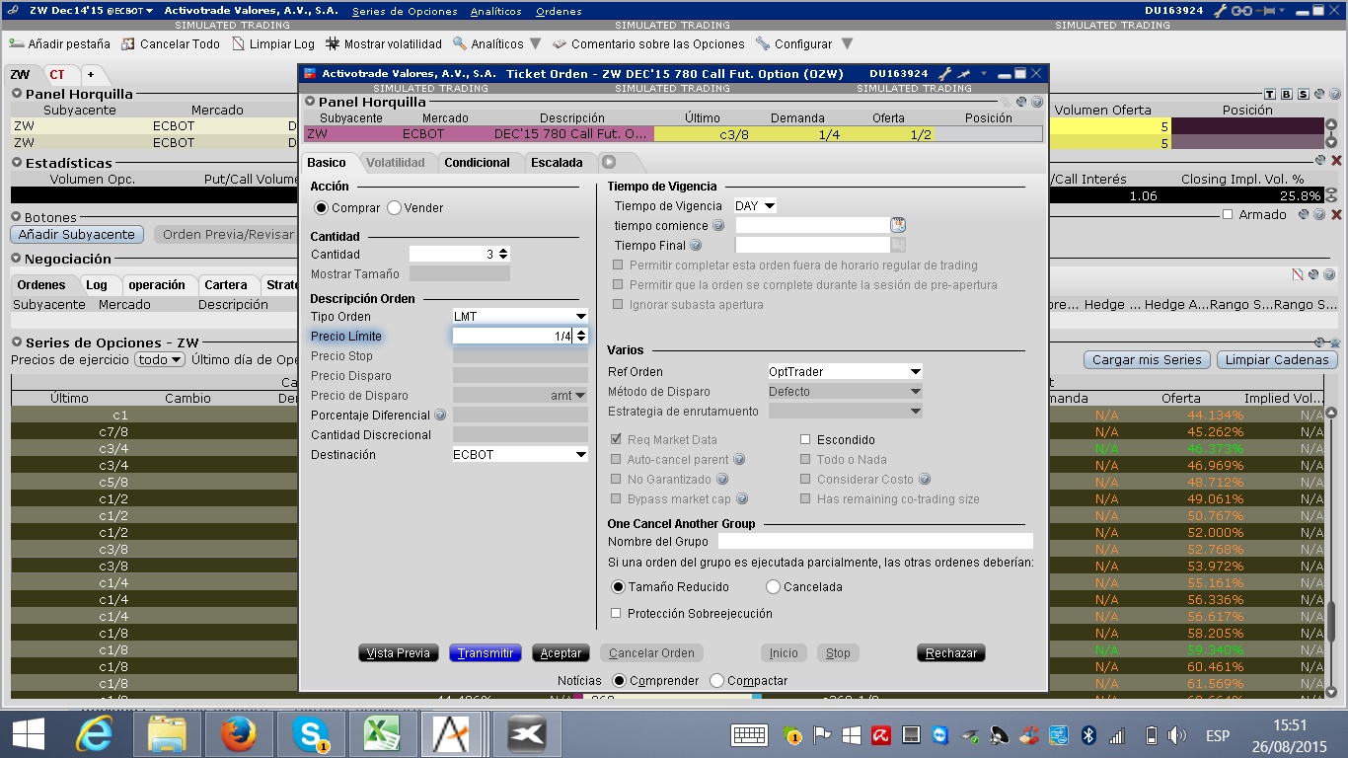Screen dimensions: 1348x758
Task: Open the Series de Opciones menu
Action: pyautogui.click(x=405, y=11)
